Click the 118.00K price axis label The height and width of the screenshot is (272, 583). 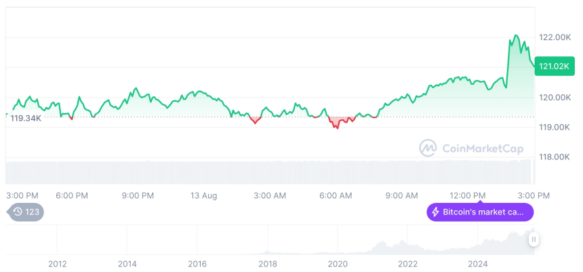point(554,157)
